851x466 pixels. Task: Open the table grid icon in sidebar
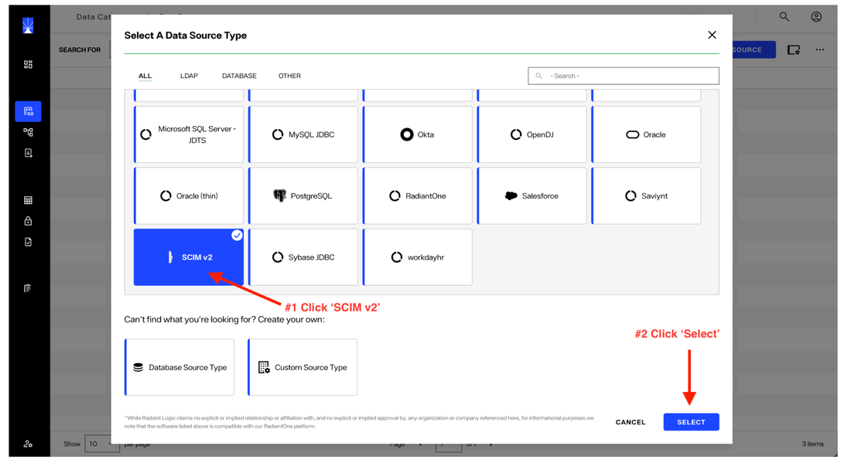pos(28,200)
